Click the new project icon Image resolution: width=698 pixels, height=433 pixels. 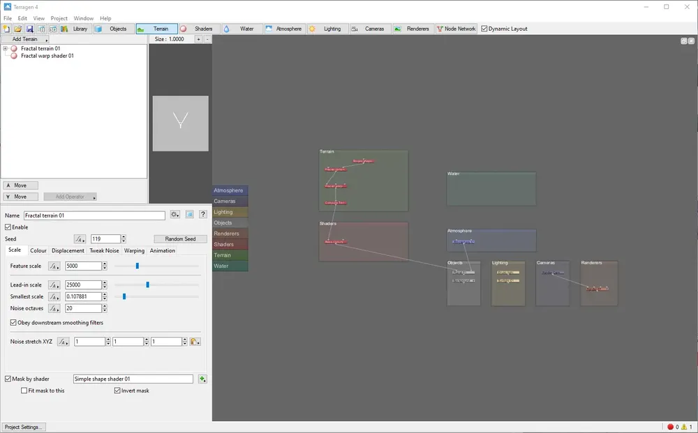coord(6,29)
